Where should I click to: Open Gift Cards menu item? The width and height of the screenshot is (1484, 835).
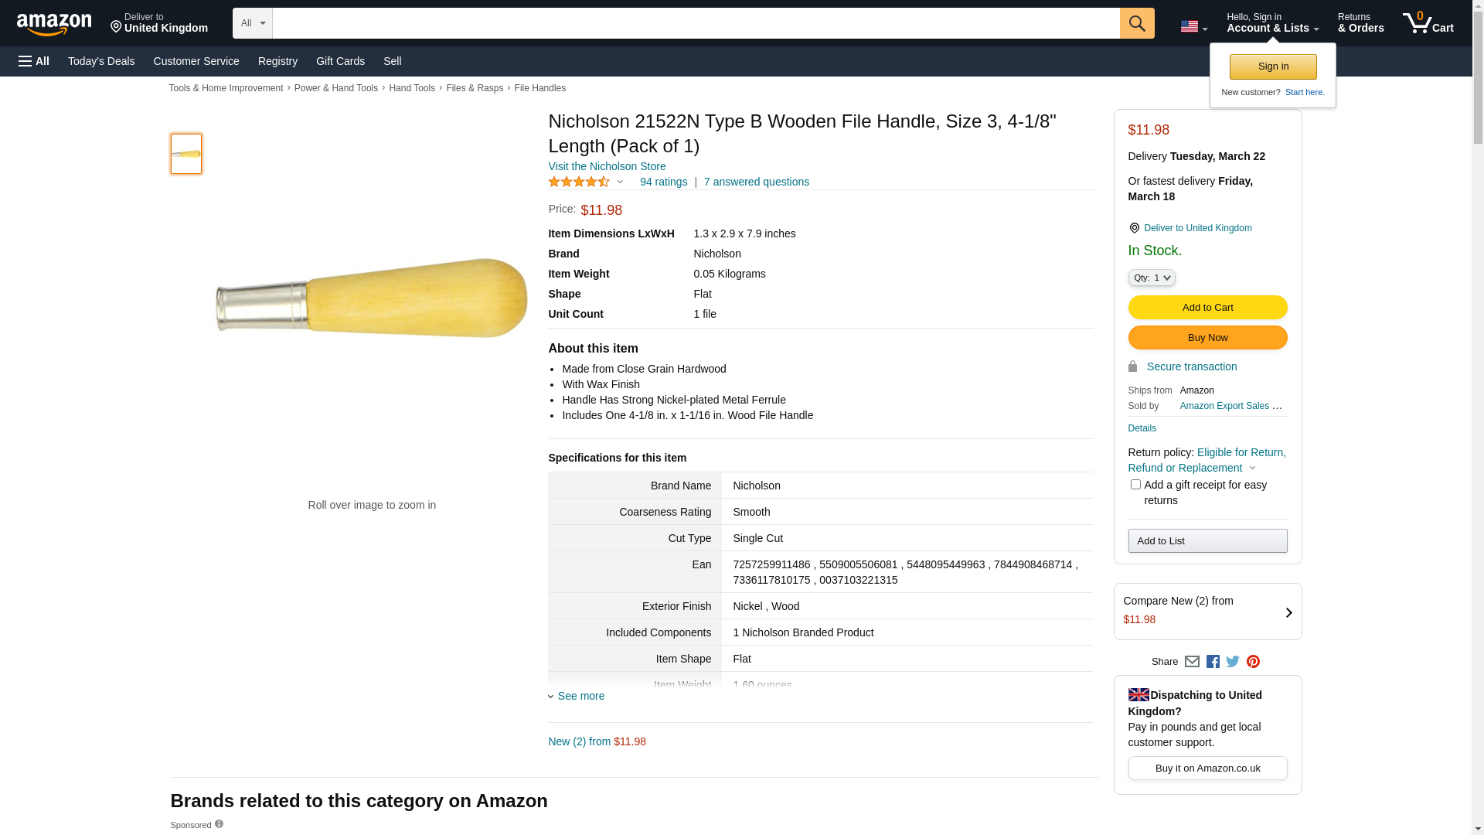340,61
